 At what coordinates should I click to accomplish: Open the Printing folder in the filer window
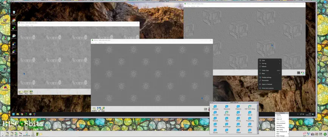click(x=238, y=119)
